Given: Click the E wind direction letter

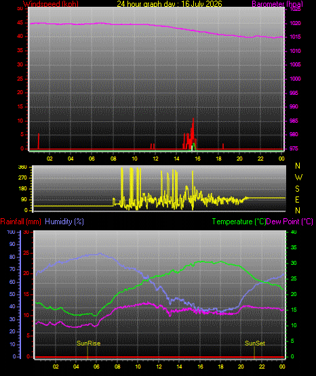Looking at the screenshot, I should [297, 200].
